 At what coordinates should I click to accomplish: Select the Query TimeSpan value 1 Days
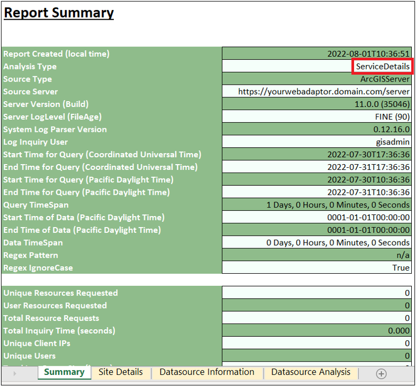point(316,205)
